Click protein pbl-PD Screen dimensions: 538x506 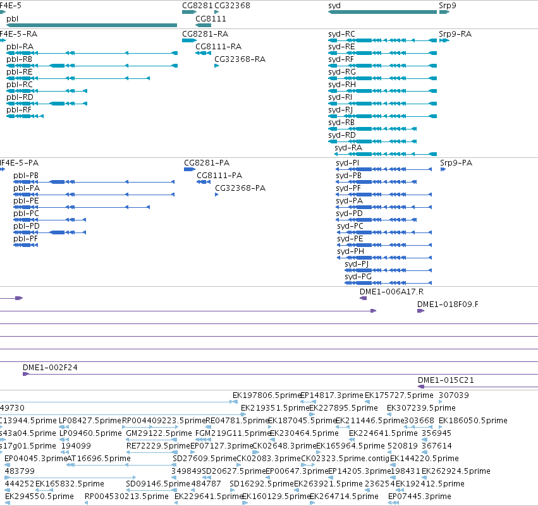pyautogui.click(x=49, y=232)
